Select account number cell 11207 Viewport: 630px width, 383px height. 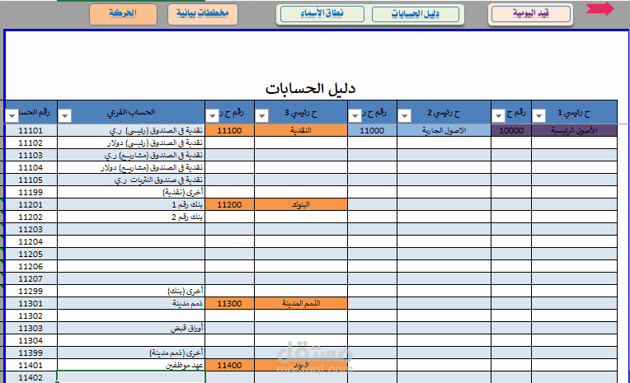click(x=31, y=279)
